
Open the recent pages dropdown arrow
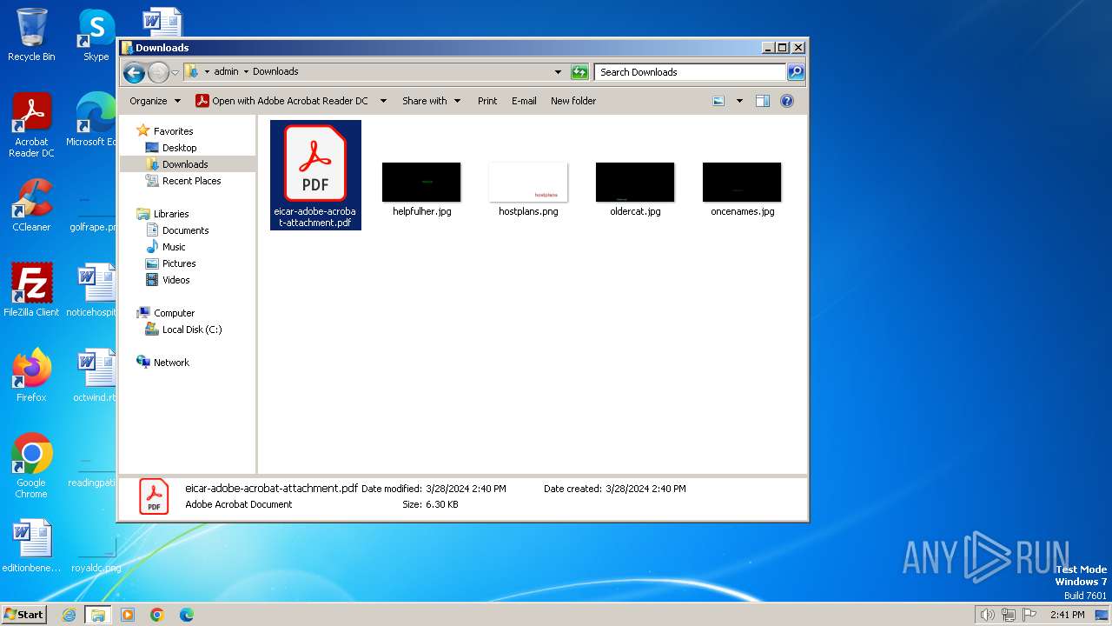click(175, 72)
